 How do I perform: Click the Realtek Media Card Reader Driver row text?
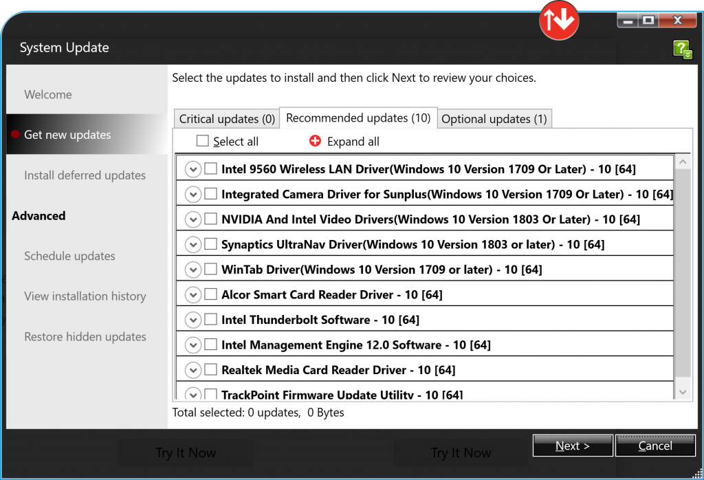click(x=338, y=370)
